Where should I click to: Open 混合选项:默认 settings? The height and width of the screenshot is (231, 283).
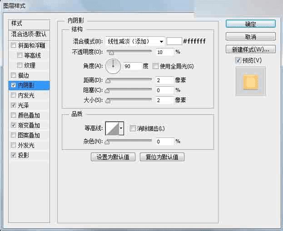tap(29, 34)
